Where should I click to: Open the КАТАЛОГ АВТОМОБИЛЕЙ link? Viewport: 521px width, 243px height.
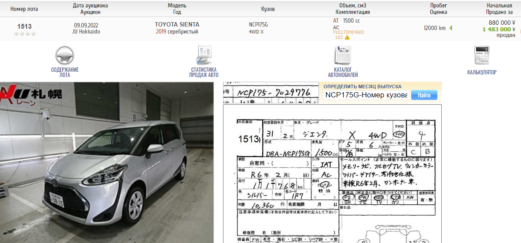coord(343,72)
